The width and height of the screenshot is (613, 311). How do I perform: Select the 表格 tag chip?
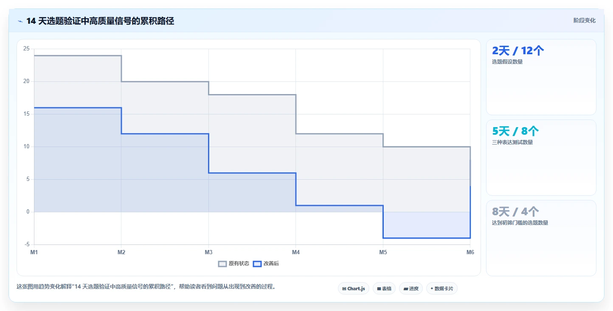coord(384,289)
